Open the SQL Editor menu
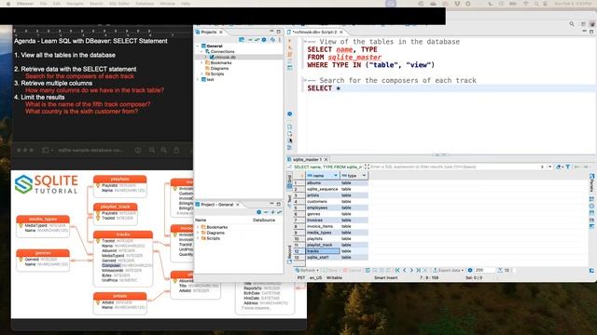597x335 pixels. 119,4
